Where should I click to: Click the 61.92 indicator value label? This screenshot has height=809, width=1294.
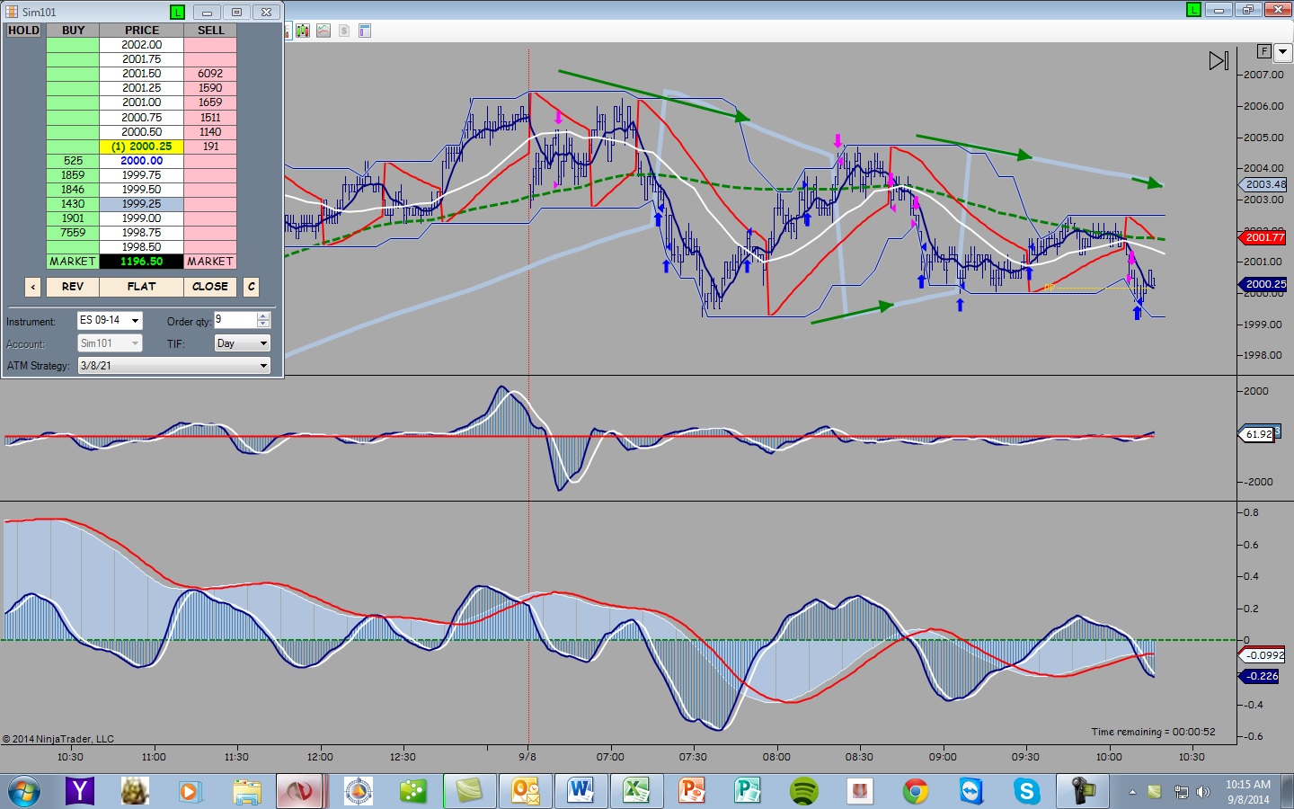coord(1258,434)
